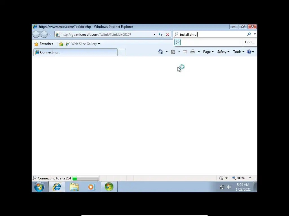
Task: Click the address bar URL field
Action: 106,35
